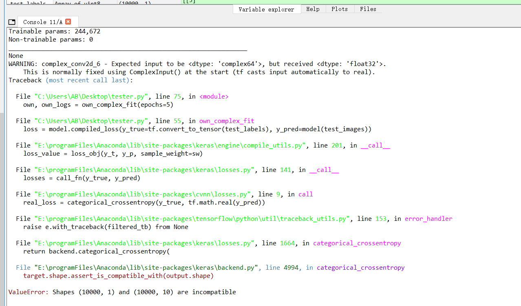Click the WARNING complex_conv2d_6 line
The width and height of the screenshot is (521, 306).
tap(197, 64)
